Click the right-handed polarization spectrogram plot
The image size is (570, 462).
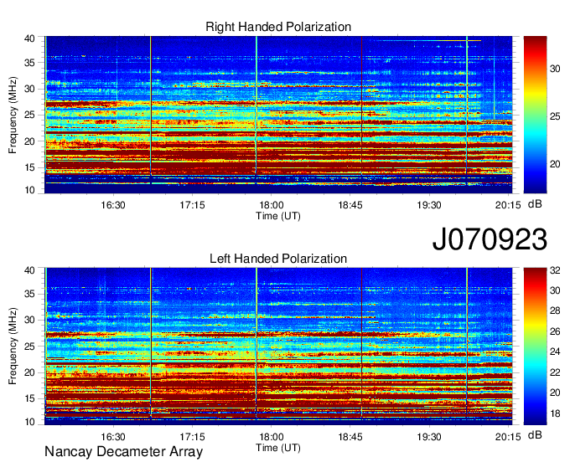point(278,115)
